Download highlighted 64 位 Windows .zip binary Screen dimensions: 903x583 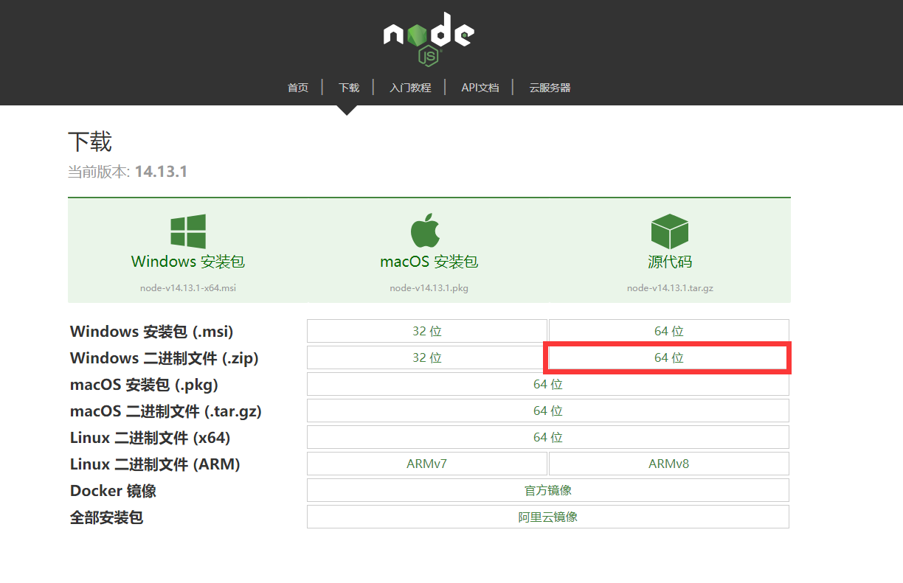click(x=669, y=357)
